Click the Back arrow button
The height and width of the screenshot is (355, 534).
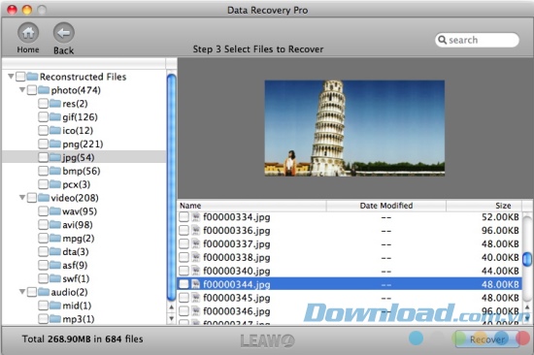coord(64,33)
